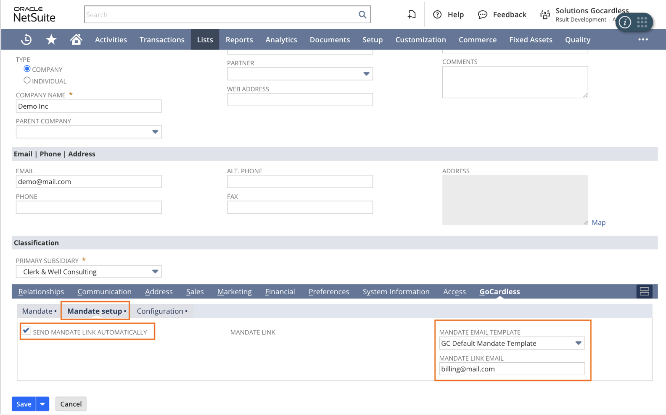Switch to the Communication tab
This screenshot has height=415, width=666.
click(104, 292)
